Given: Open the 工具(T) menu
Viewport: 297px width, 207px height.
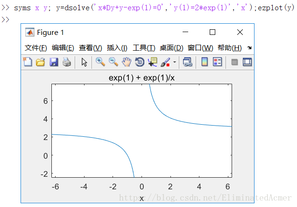Looking at the screenshot, I should (144, 48).
